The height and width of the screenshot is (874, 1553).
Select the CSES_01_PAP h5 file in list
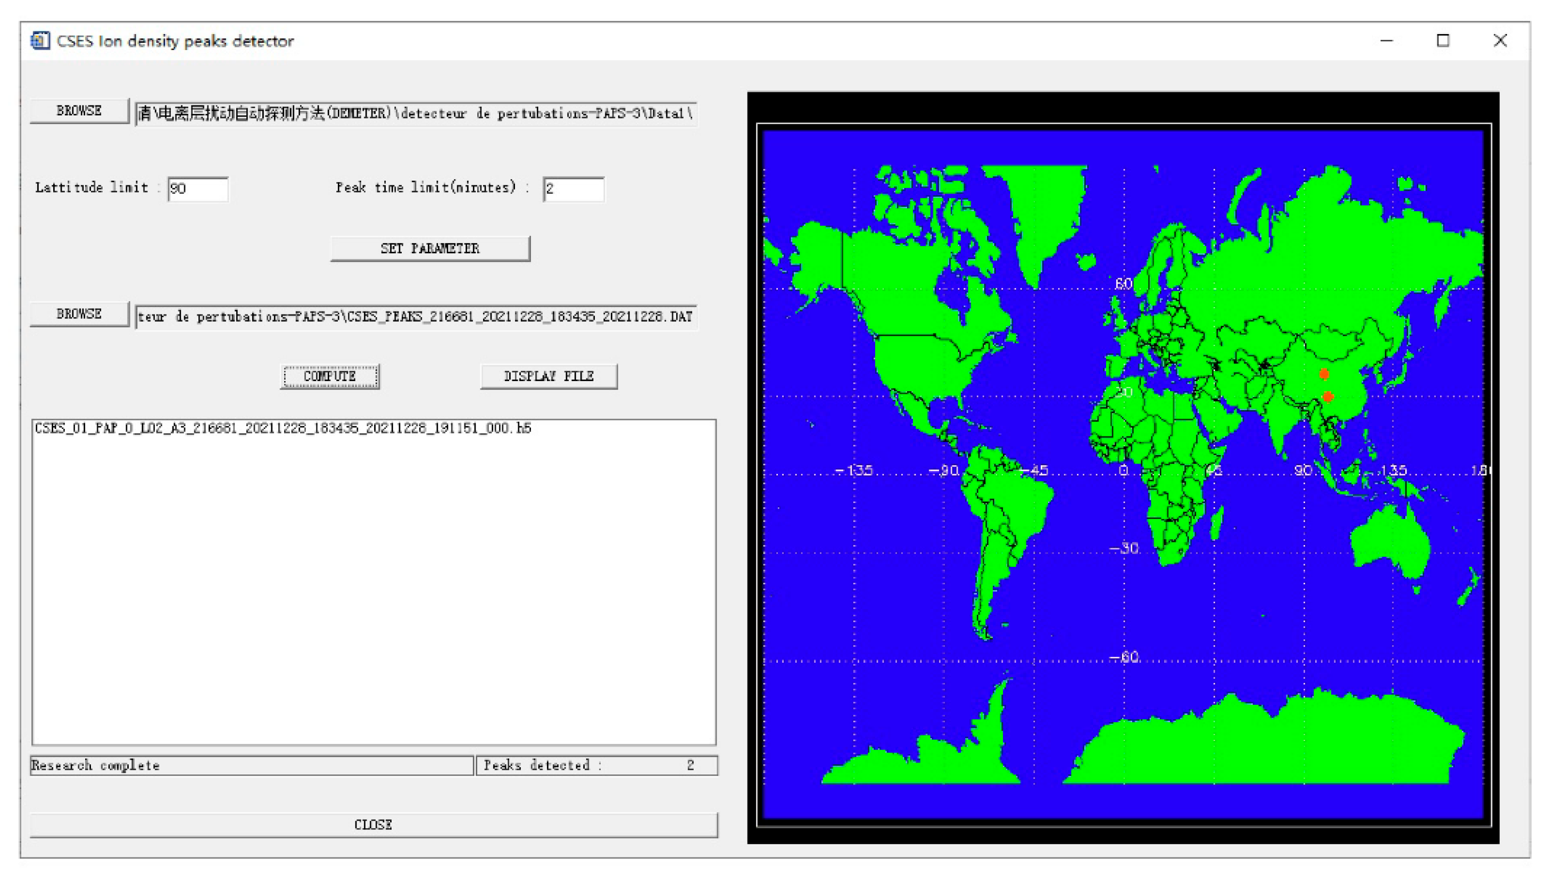coord(284,429)
